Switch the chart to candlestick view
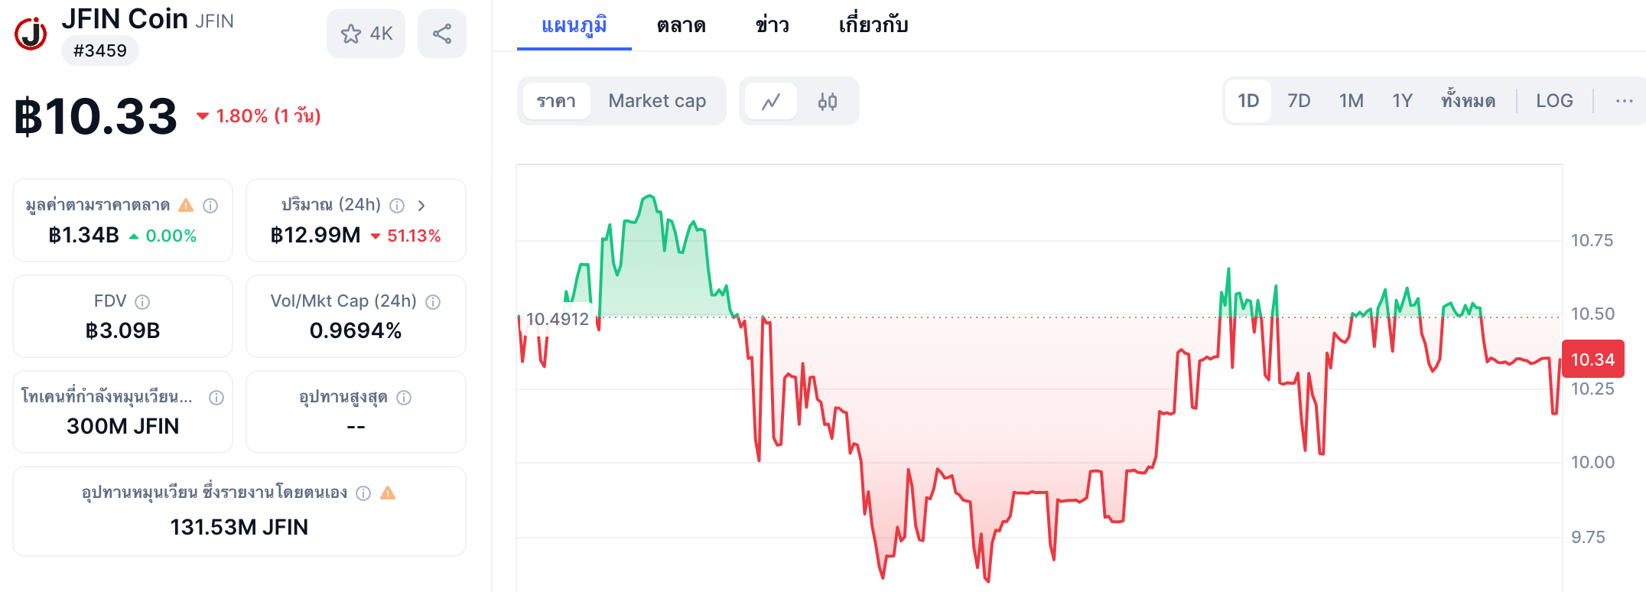Image resolution: width=1646 pixels, height=592 pixels. click(x=828, y=101)
